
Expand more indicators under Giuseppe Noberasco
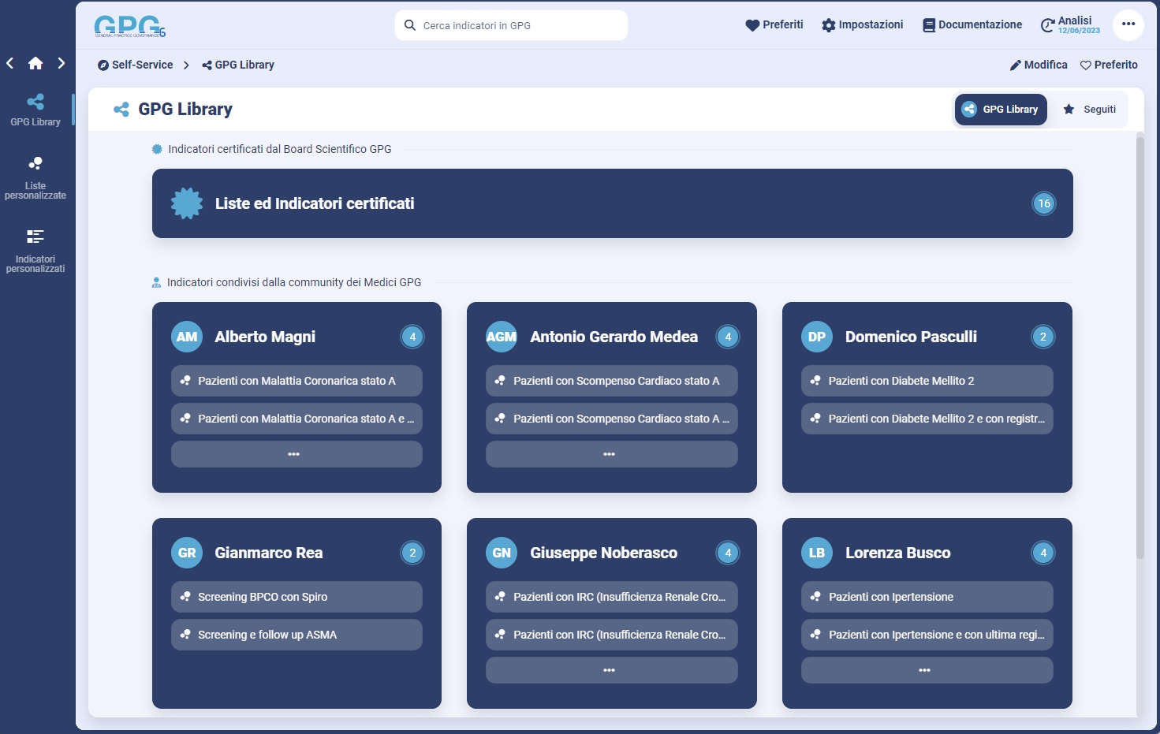point(611,670)
